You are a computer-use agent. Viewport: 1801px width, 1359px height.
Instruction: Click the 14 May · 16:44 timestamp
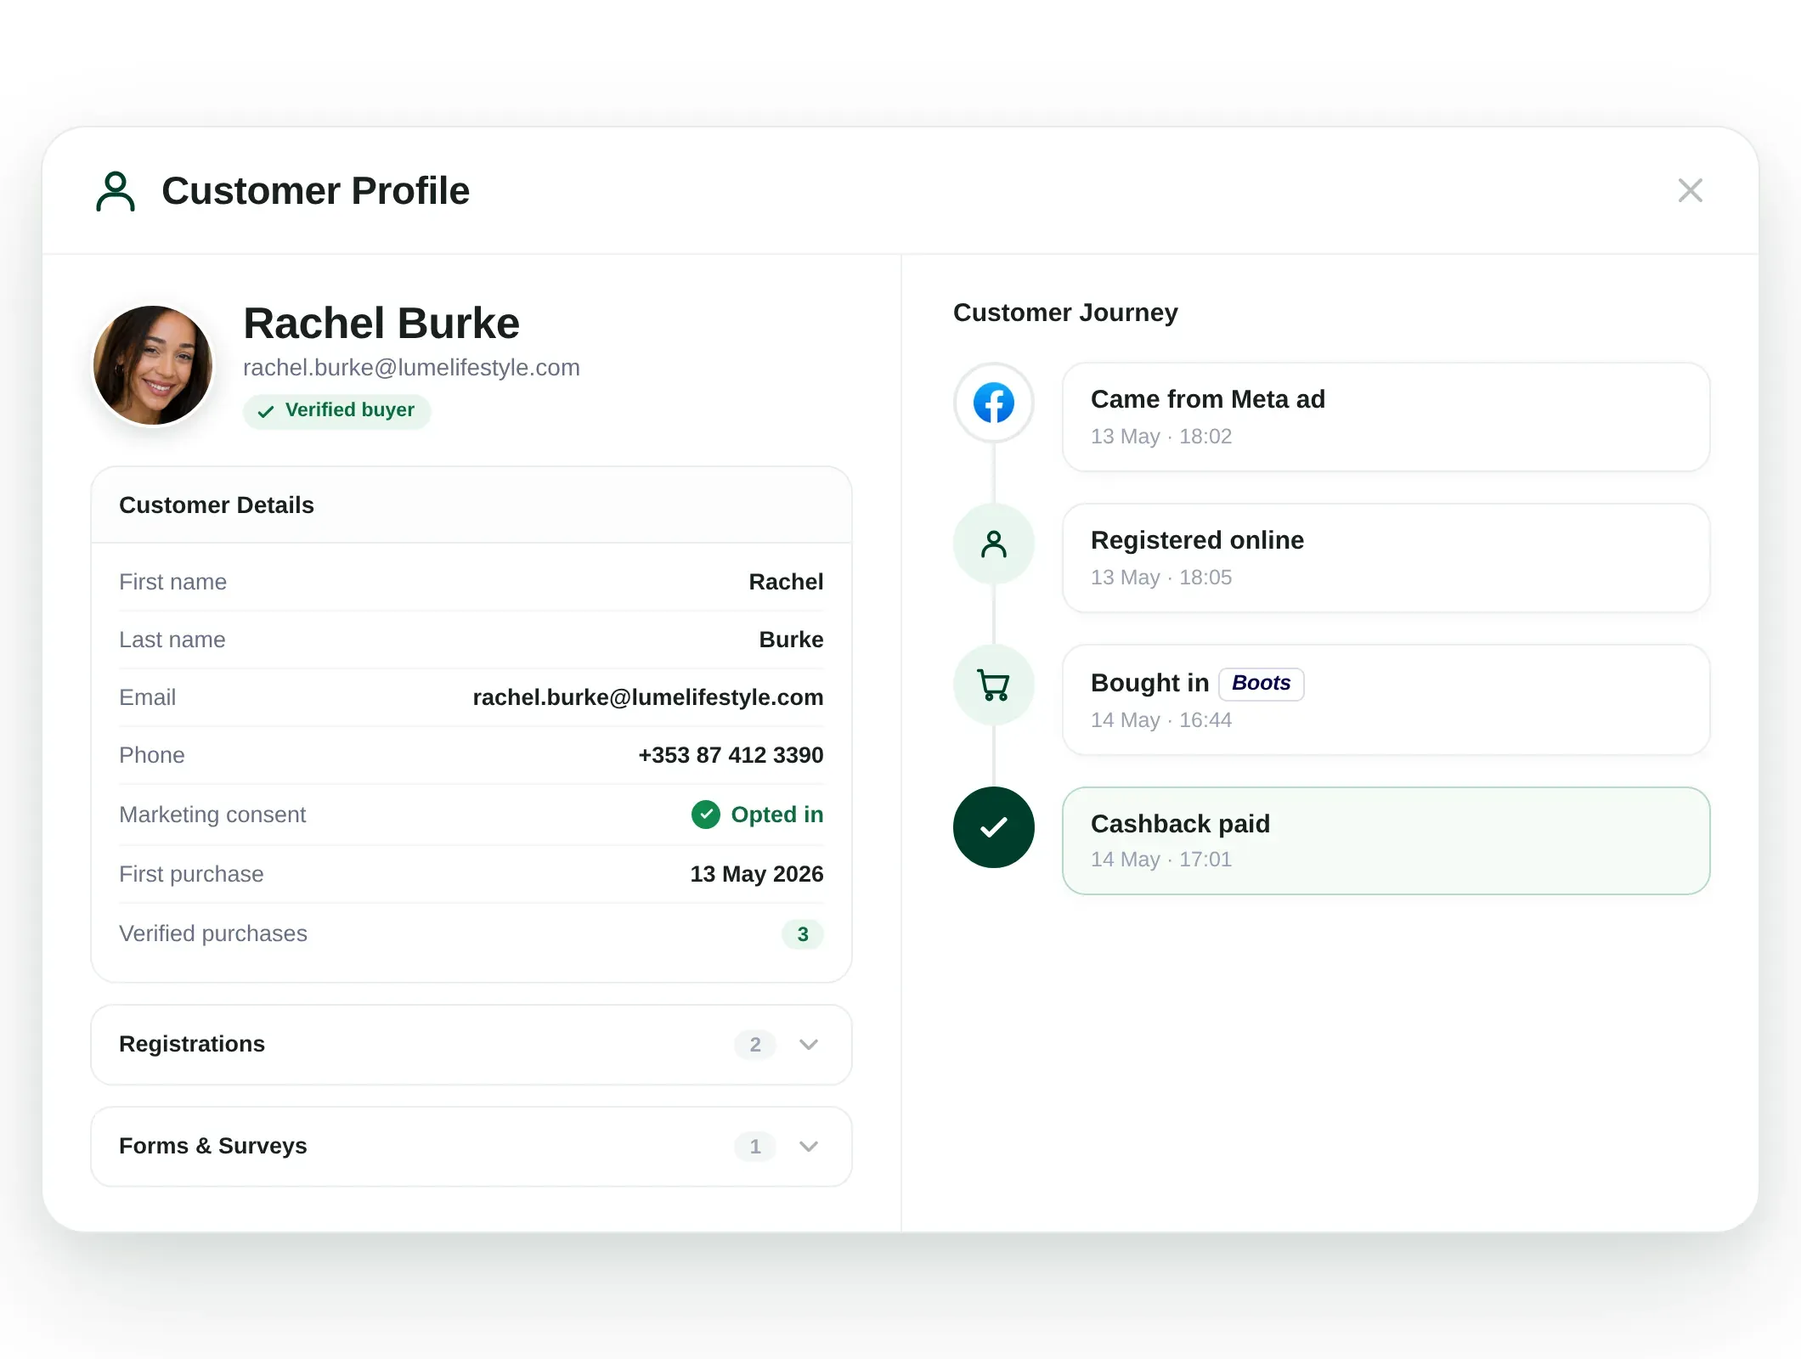click(x=1160, y=720)
